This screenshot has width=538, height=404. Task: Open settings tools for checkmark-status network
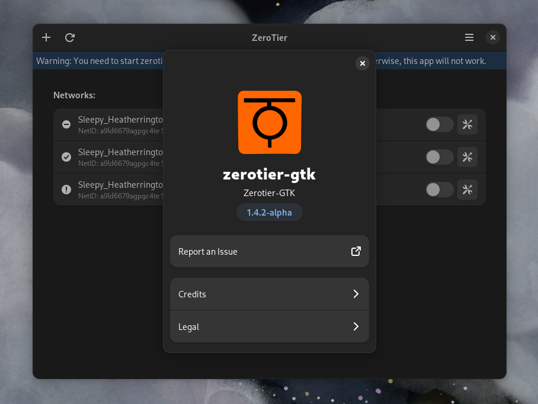tap(467, 157)
